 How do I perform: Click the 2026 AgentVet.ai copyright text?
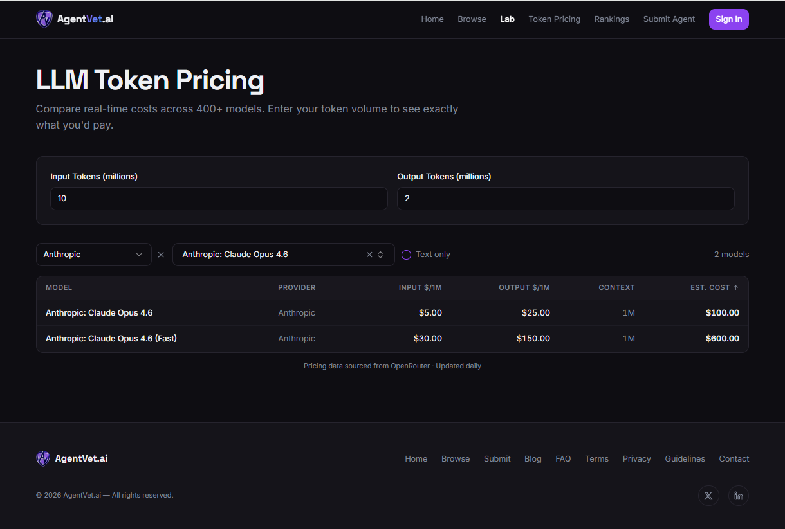[x=105, y=496]
